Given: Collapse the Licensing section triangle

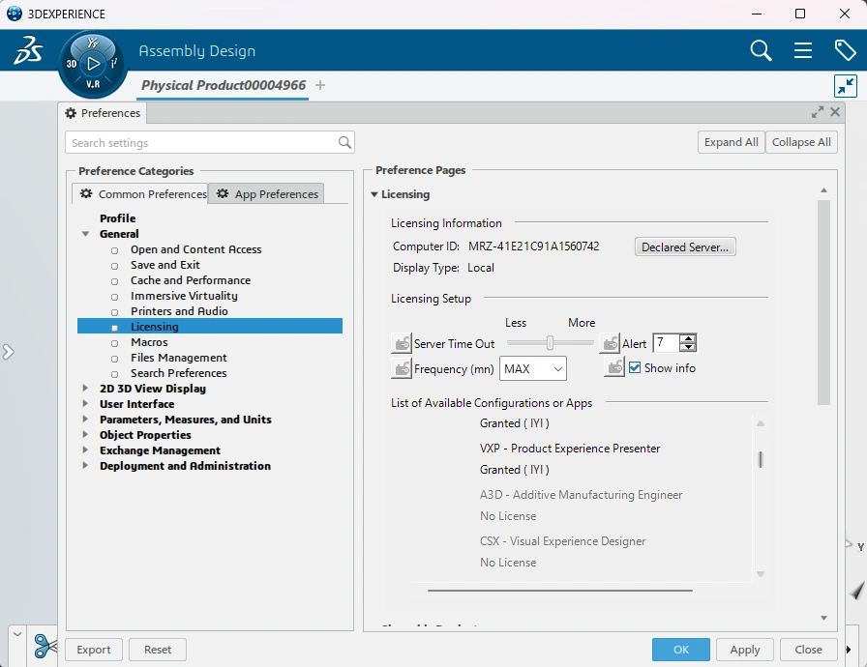Looking at the screenshot, I should [374, 194].
